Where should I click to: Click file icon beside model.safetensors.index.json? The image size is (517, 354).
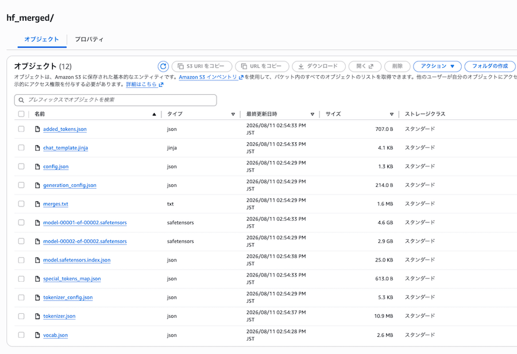[37, 260]
